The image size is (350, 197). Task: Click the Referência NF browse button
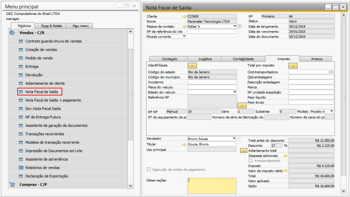(x=242, y=106)
